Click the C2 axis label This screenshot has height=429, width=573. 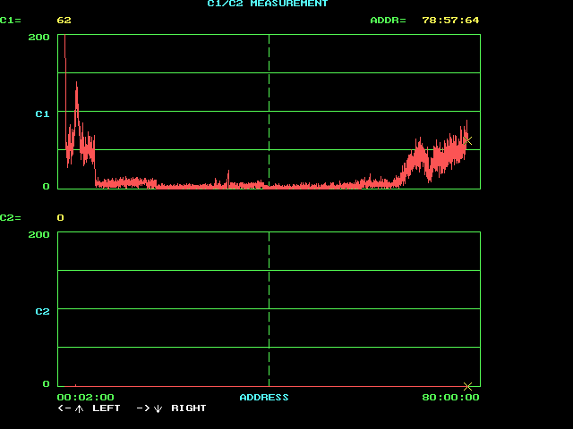pos(42,312)
